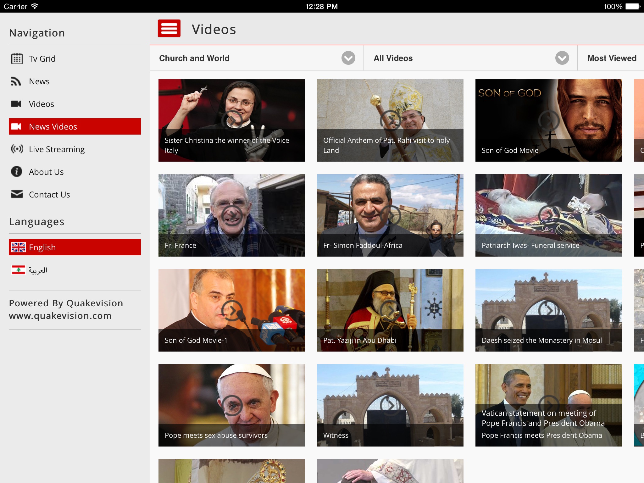Open the About Us menu entry
644x483 pixels.
(x=46, y=172)
